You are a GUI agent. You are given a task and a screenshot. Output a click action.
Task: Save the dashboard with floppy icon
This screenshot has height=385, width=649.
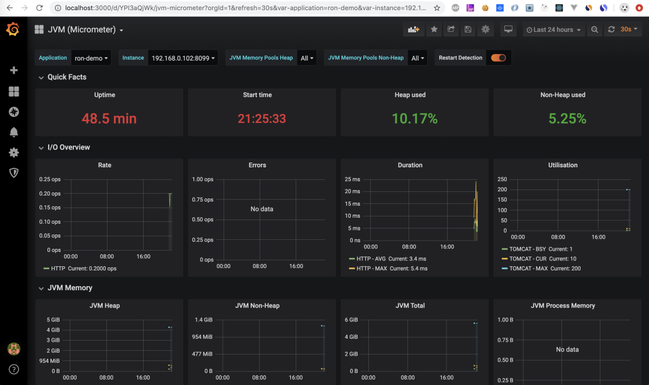(468, 29)
